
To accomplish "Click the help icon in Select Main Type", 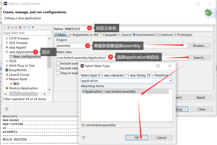I will click(x=83, y=137).
